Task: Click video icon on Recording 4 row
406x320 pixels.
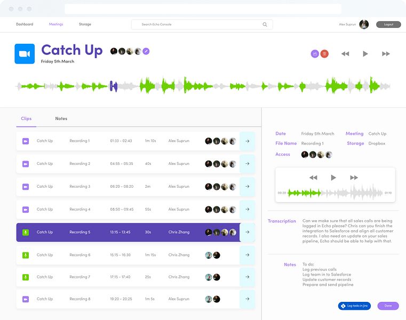Action: pos(26,210)
